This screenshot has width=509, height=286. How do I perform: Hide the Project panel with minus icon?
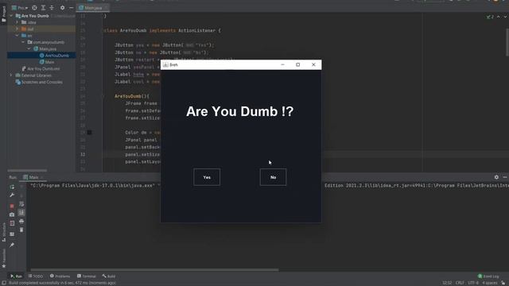click(x=71, y=7)
